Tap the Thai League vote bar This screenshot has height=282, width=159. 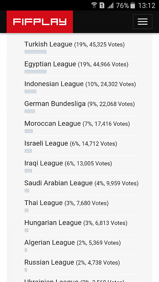[x=26, y=210]
